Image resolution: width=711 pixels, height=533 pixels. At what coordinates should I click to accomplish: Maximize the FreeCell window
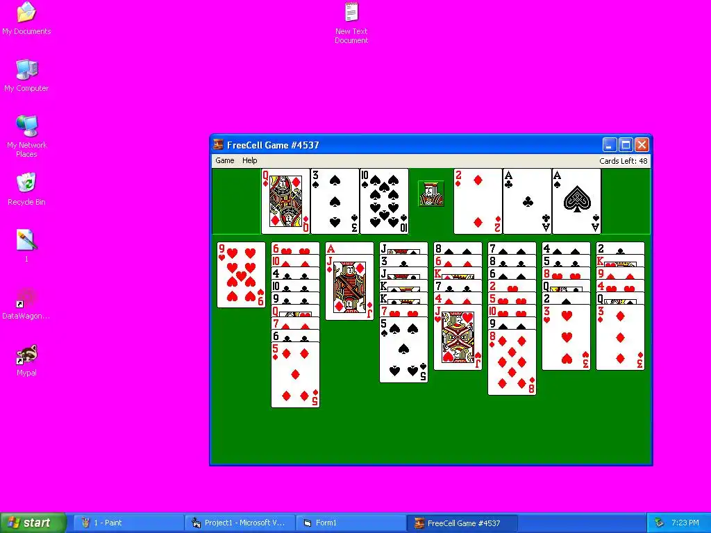coord(626,145)
